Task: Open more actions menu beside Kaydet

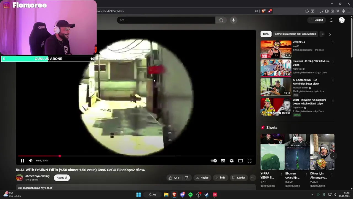Action: [x=253, y=178]
